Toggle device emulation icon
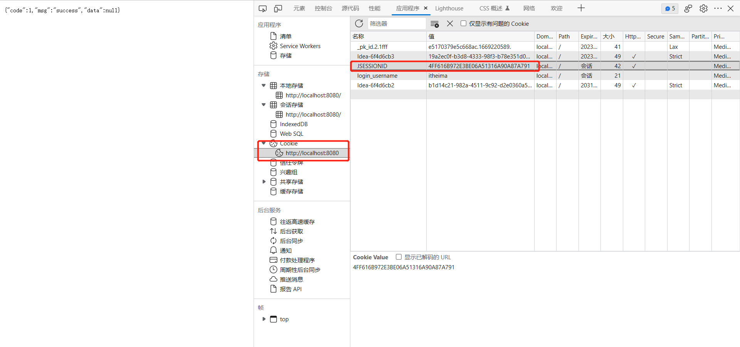 click(x=278, y=8)
